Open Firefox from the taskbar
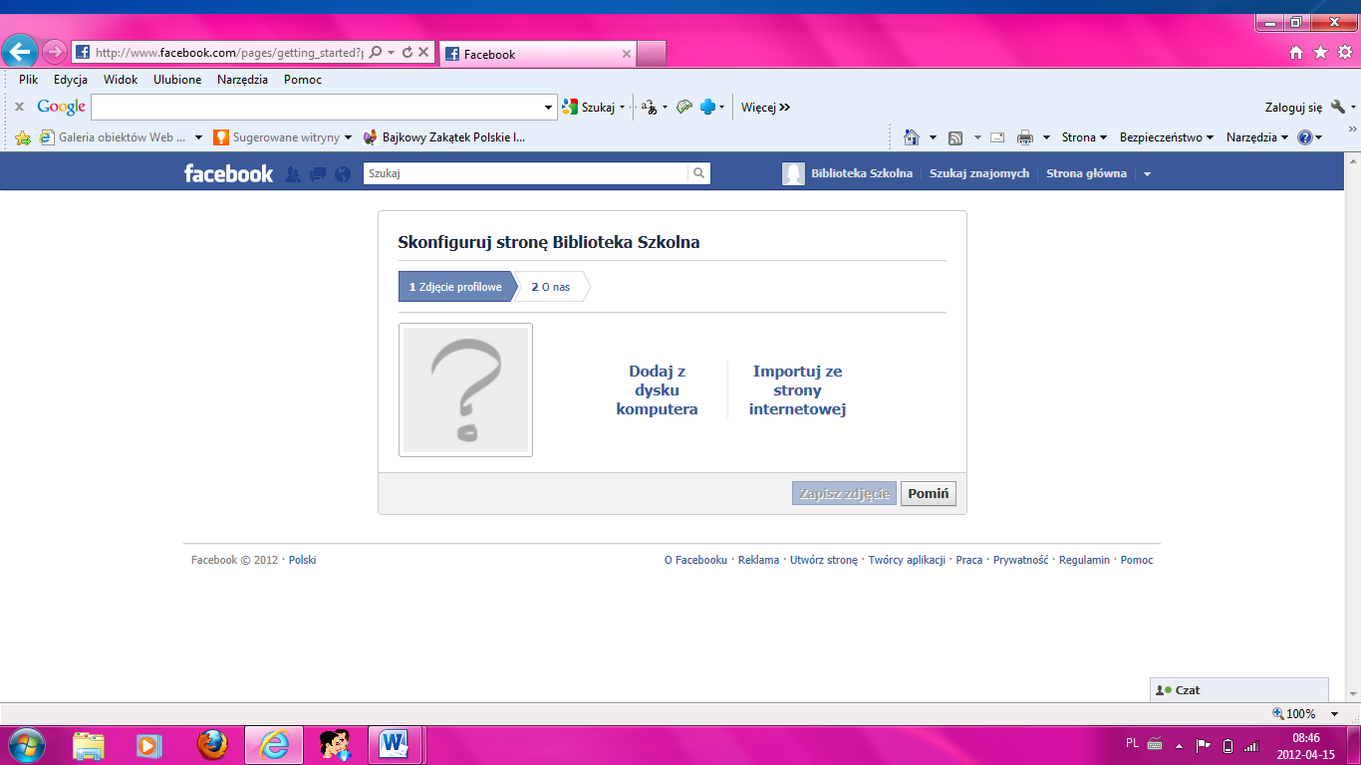Viewport: 1361px width, 765px height. click(x=211, y=744)
